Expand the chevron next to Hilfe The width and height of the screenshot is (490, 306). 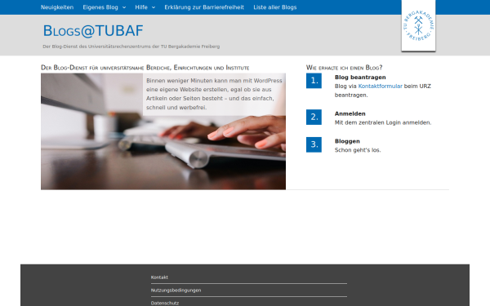(154, 7)
